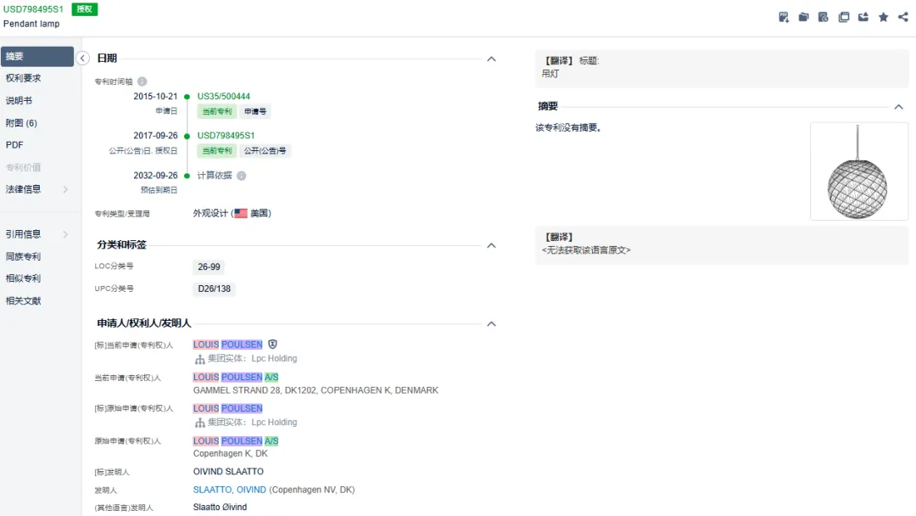The width and height of the screenshot is (916, 516).
Task: Click the title text Pendant lamp
Action: point(31,24)
